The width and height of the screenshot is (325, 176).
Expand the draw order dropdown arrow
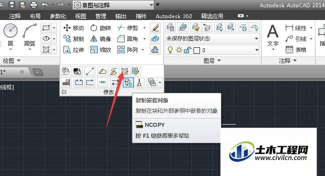pos(160,82)
